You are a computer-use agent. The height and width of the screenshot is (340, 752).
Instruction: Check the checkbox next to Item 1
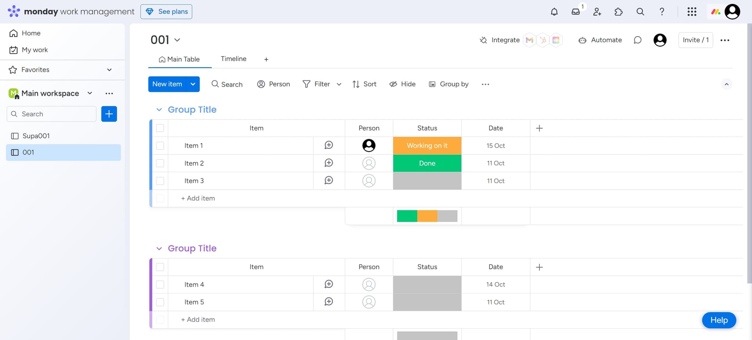tap(160, 145)
